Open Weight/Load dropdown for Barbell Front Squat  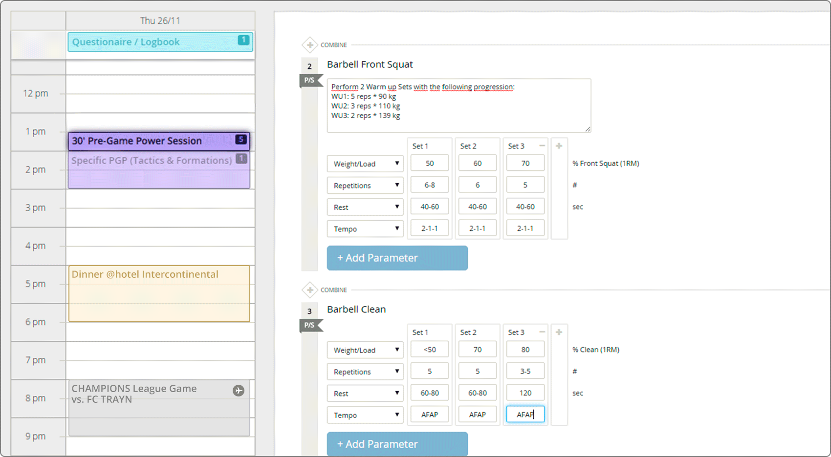coord(365,164)
